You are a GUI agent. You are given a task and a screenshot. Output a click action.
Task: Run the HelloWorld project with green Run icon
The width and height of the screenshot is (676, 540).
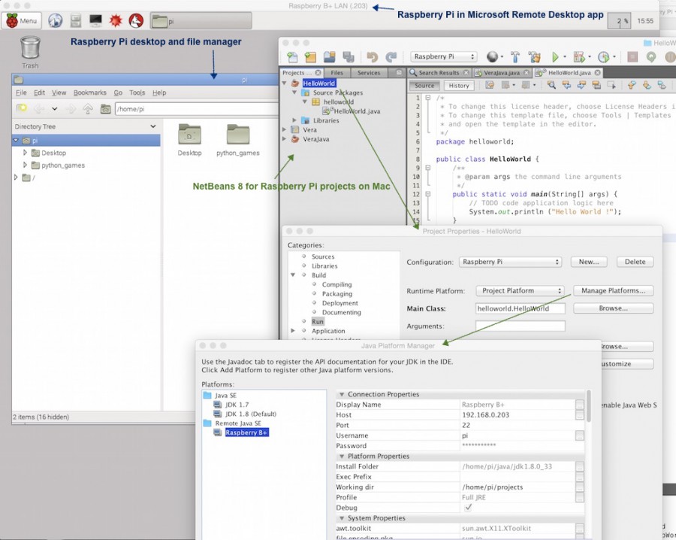(x=555, y=56)
